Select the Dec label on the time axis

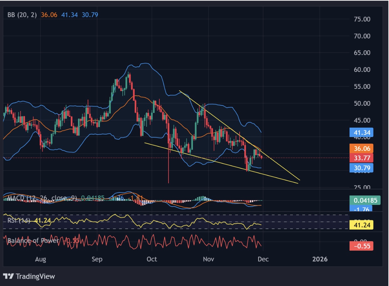pyautogui.click(x=264, y=259)
